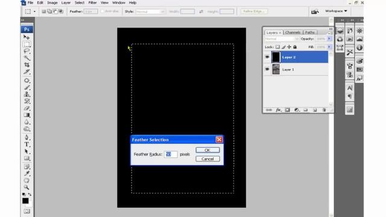386x217 pixels.
Task: Open the Select menu
Action: 80,2
